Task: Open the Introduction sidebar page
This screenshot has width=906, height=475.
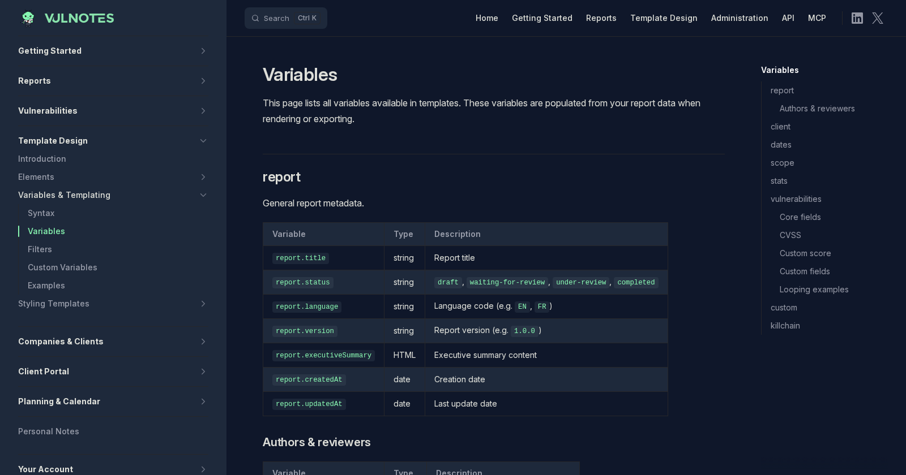Action: [x=42, y=159]
